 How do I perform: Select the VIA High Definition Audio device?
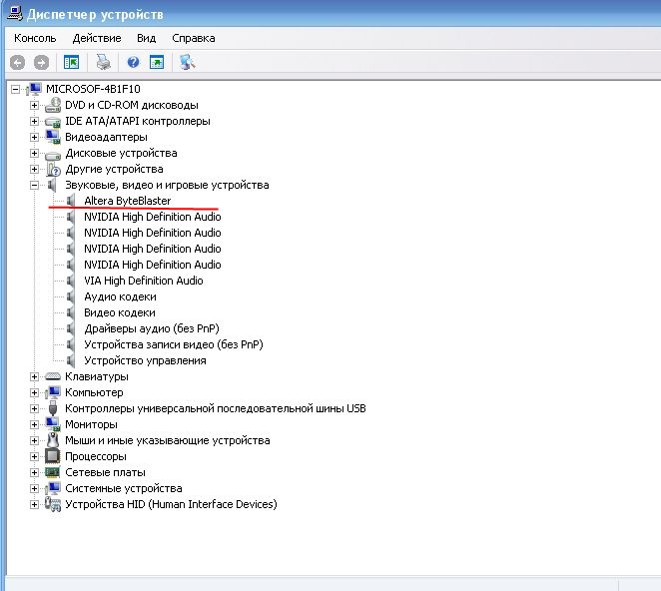tap(143, 281)
